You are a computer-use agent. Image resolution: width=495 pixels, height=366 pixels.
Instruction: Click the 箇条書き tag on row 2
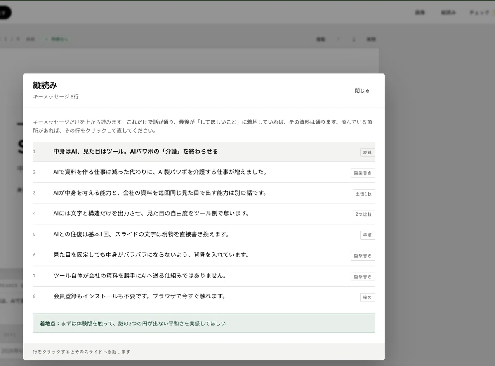tap(363, 173)
